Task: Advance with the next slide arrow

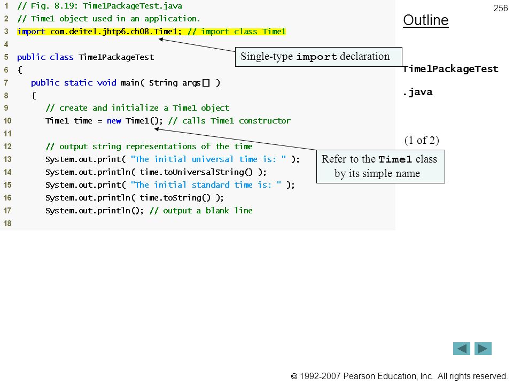Action: [483, 349]
